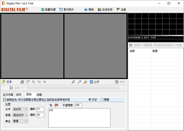Click the first magnifier zoom icon
The width and height of the screenshot is (184, 131).
73,82
